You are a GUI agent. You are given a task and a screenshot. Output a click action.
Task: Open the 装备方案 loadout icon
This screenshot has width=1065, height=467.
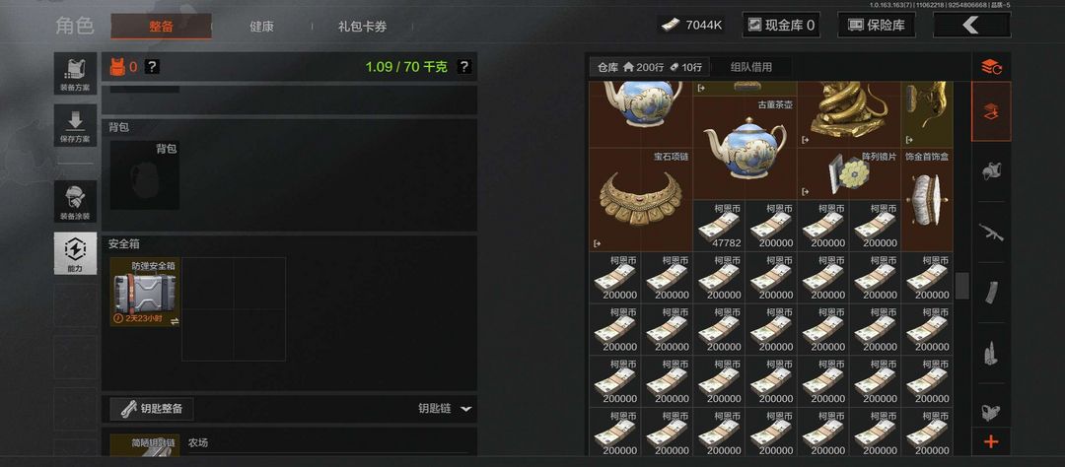(75, 73)
